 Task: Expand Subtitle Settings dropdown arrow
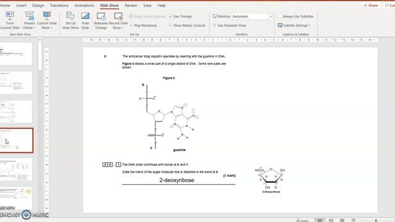click(x=309, y=25)
